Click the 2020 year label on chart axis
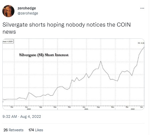The width and height of the screenshot is (150, 135). pyautogui.click(x=29, y=109)
